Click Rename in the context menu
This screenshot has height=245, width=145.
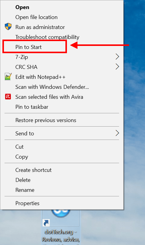25,190
